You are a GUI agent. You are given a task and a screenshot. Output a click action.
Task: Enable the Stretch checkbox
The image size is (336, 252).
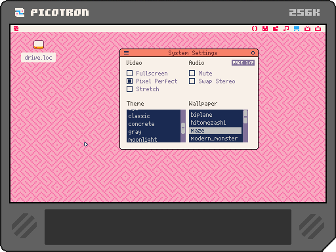129,89
